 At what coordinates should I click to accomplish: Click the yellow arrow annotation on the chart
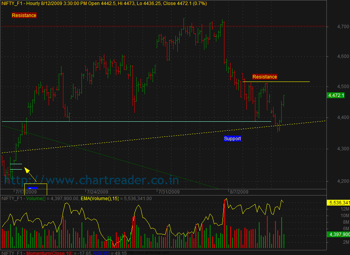(30, 175)
